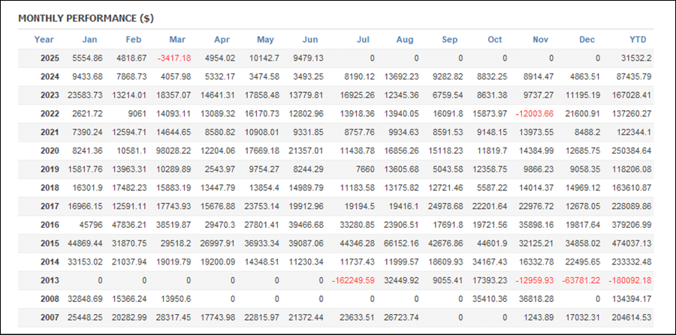Click the March 2020 value 98028.22
Image resolution: width=676 pixels, height=335 pixels.
tap(174, 151)
